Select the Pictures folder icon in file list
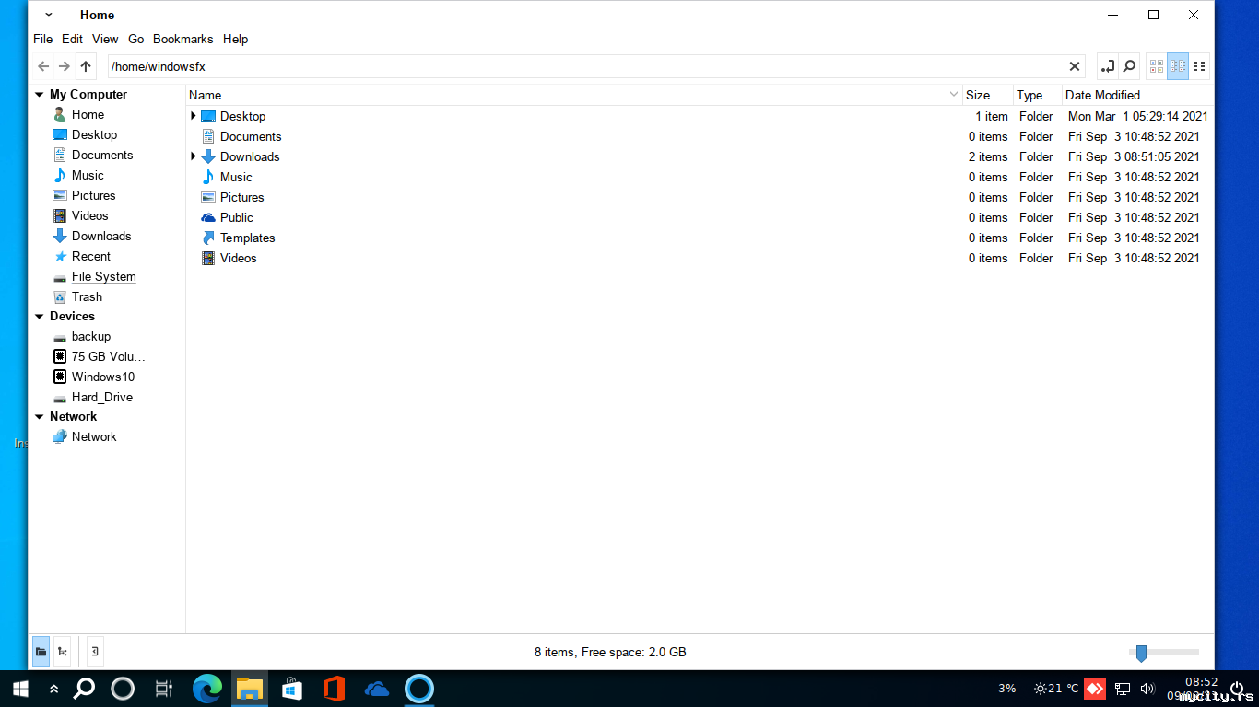 tap(208, 197)
